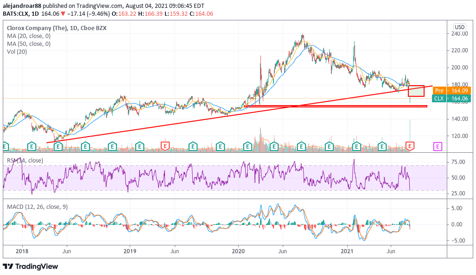Select the MACD (12, 26, close, 9) label
The image size is (476, 275).
(x=38, y=207)
